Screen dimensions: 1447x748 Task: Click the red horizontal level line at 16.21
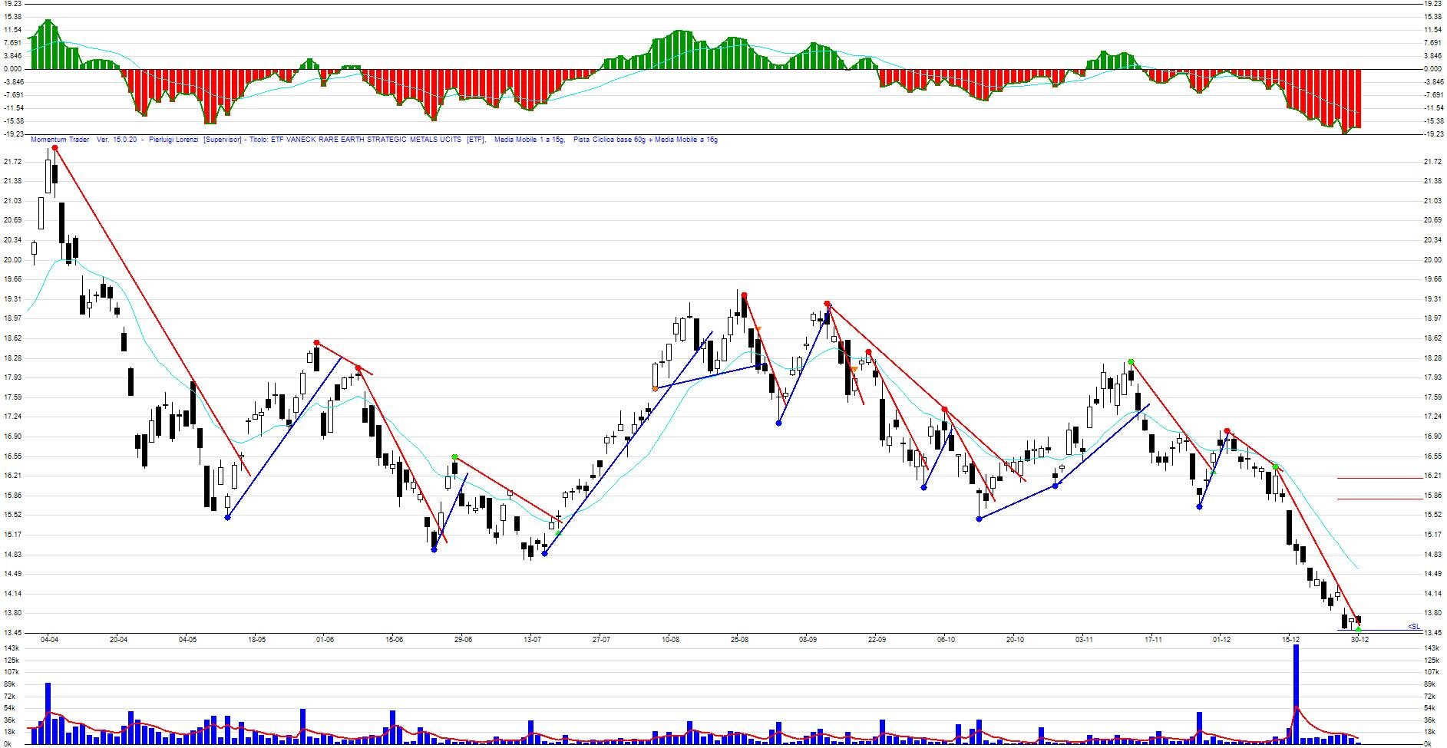[1381, 478]
